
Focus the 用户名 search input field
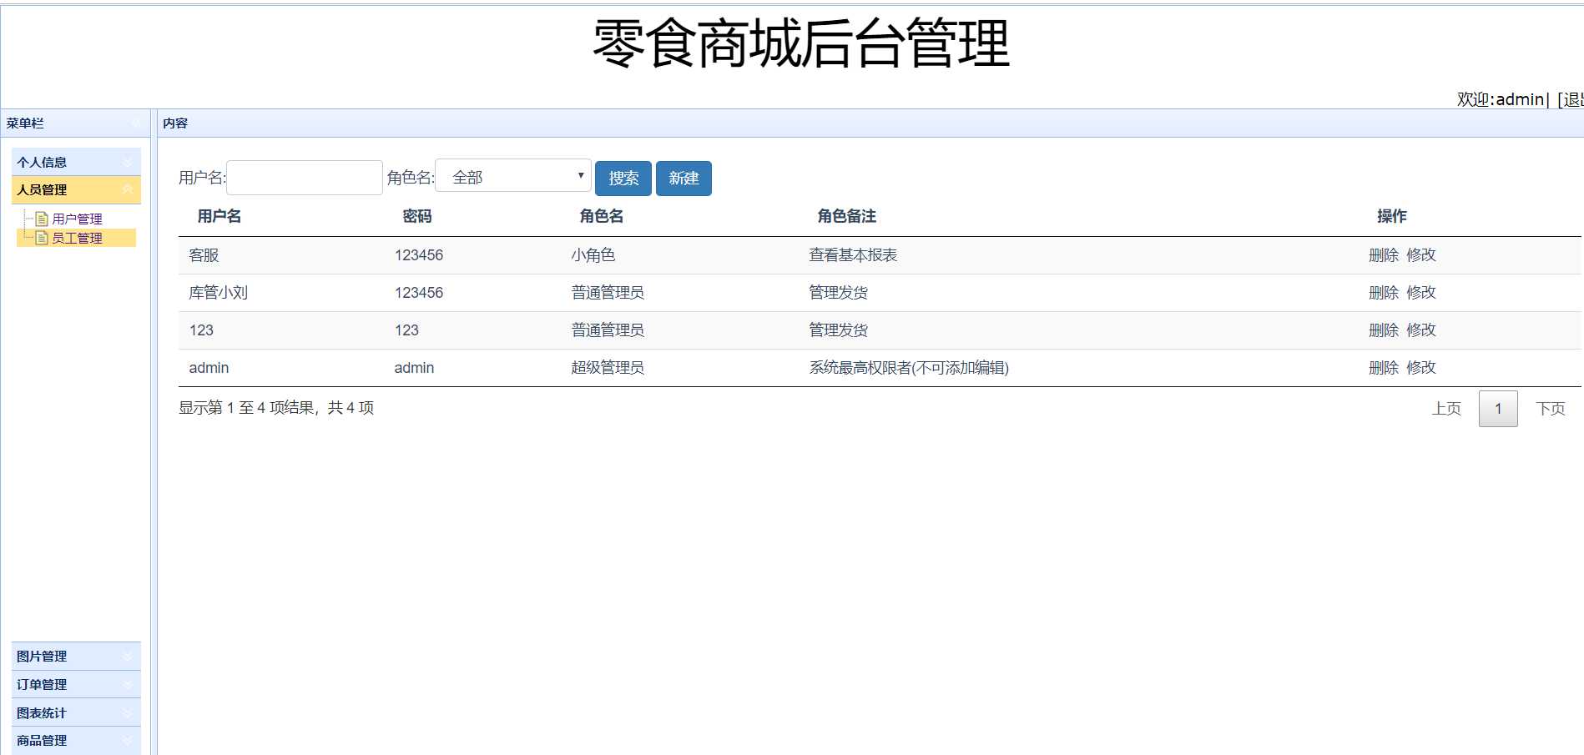pos(305,178)
